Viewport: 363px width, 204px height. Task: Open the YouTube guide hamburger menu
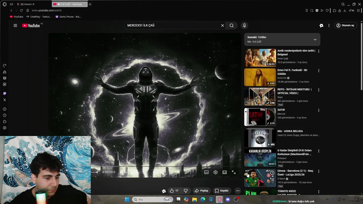tap(15, 25)
